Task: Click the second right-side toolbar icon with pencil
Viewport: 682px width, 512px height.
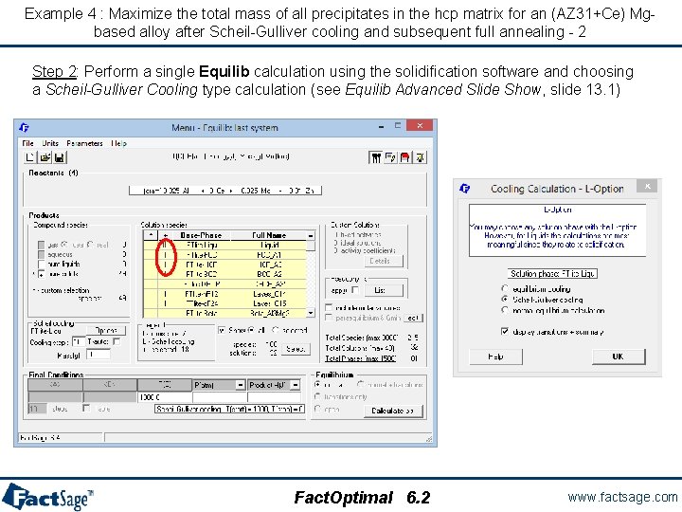Action: tap(390, 157)
